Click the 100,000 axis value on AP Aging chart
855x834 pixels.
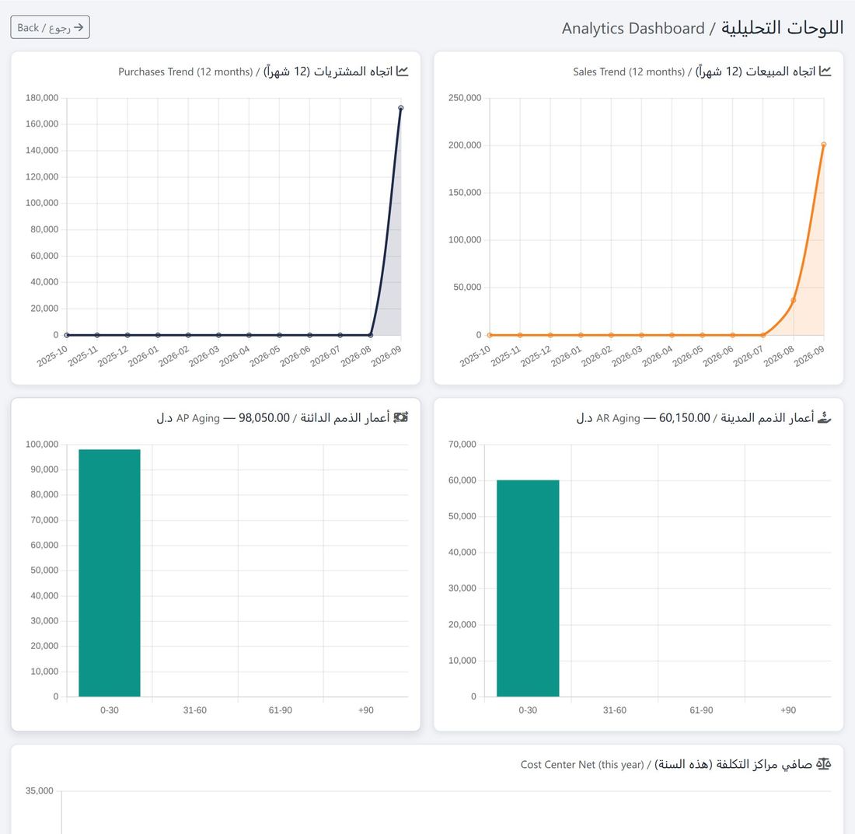coord(42,445)
